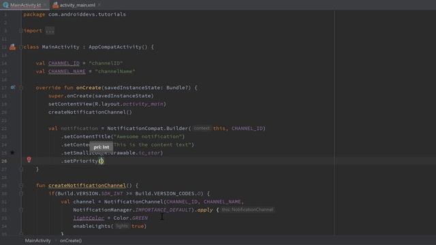This screenshot has height=245, width=436.
Task: Click NotificationChannel constructor on line 31
Action: (134, 201)
